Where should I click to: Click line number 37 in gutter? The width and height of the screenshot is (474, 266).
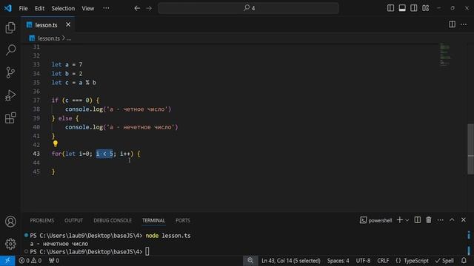(x=36, y=100)
